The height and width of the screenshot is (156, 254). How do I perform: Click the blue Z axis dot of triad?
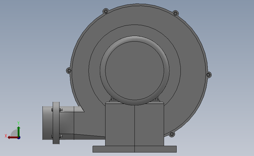19,138
